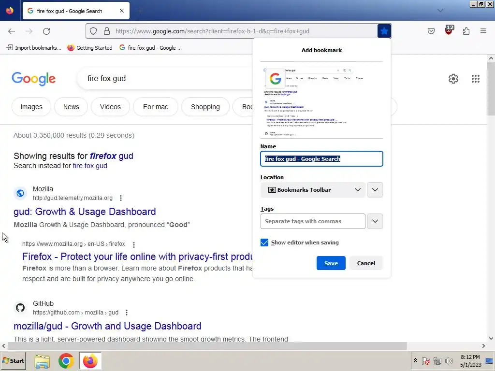Screen dimensions: 495x371
Task: Open Google apps grid
Action: point(476,79)
